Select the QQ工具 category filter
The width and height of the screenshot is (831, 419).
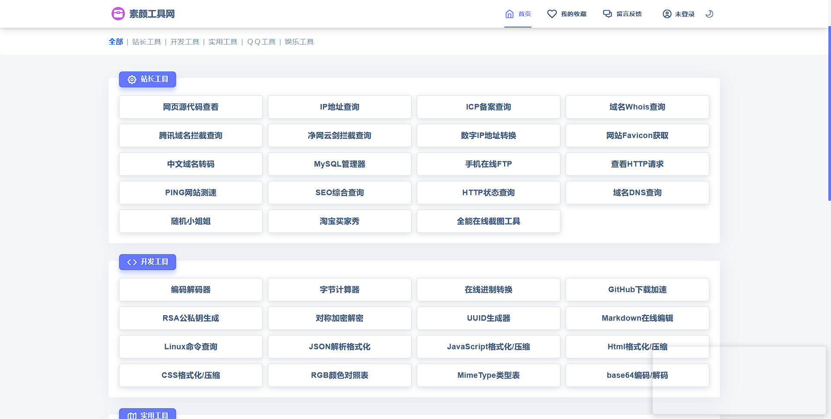[261, 42]
